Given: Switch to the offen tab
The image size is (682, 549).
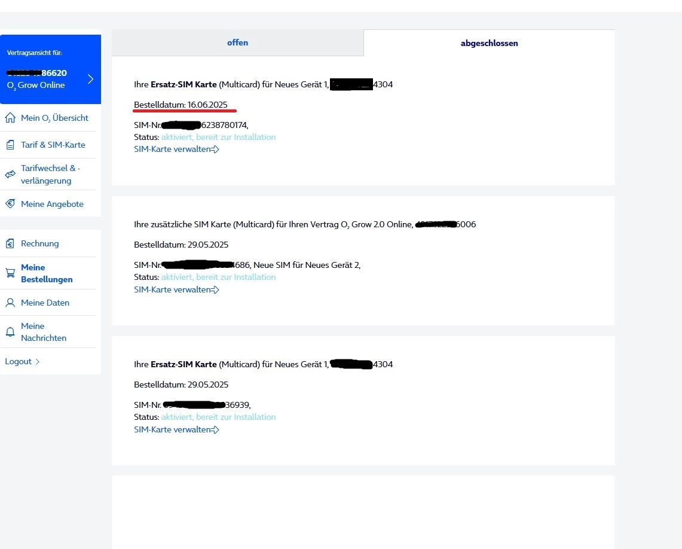Looking at the screenshot, I should (x=237, y=42).
